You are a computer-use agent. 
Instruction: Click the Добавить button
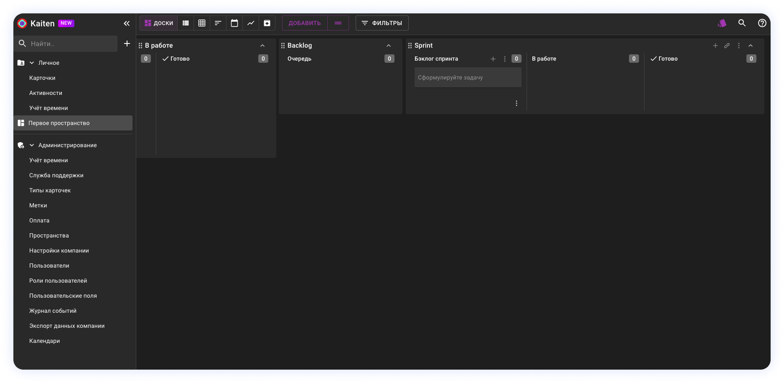pyautogui.click(x=305, y=23)
